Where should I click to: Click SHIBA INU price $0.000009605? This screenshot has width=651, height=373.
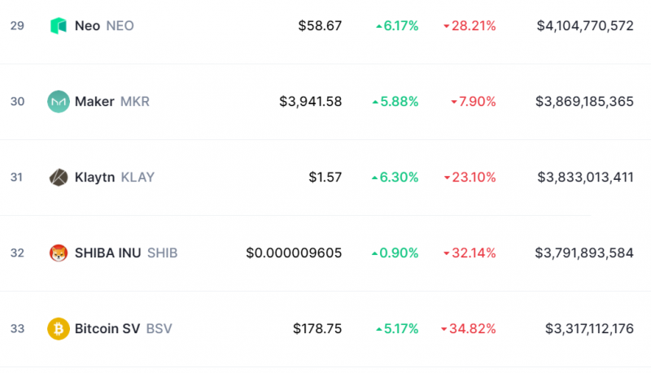294,253
